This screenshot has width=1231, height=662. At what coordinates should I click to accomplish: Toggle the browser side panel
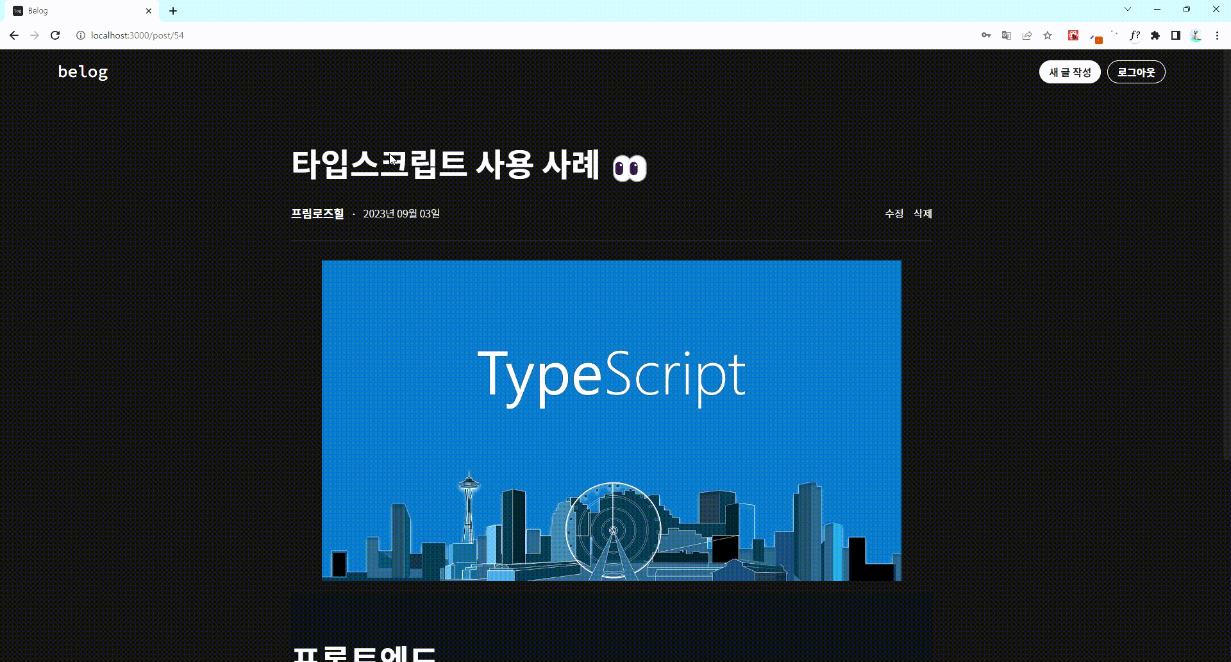coord(1176,35)
